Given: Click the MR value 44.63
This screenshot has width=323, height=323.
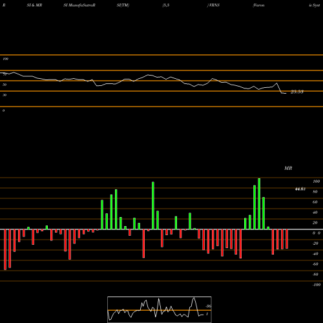Looking at the screenshot, I should coord(300,189).
